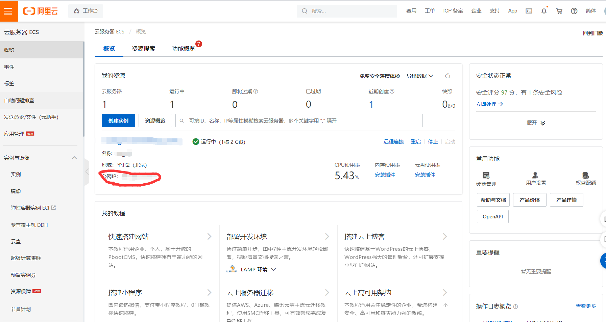Refresh 我的资源 with circular arrow icon
The image size is (606, 322).
[447, 76]
